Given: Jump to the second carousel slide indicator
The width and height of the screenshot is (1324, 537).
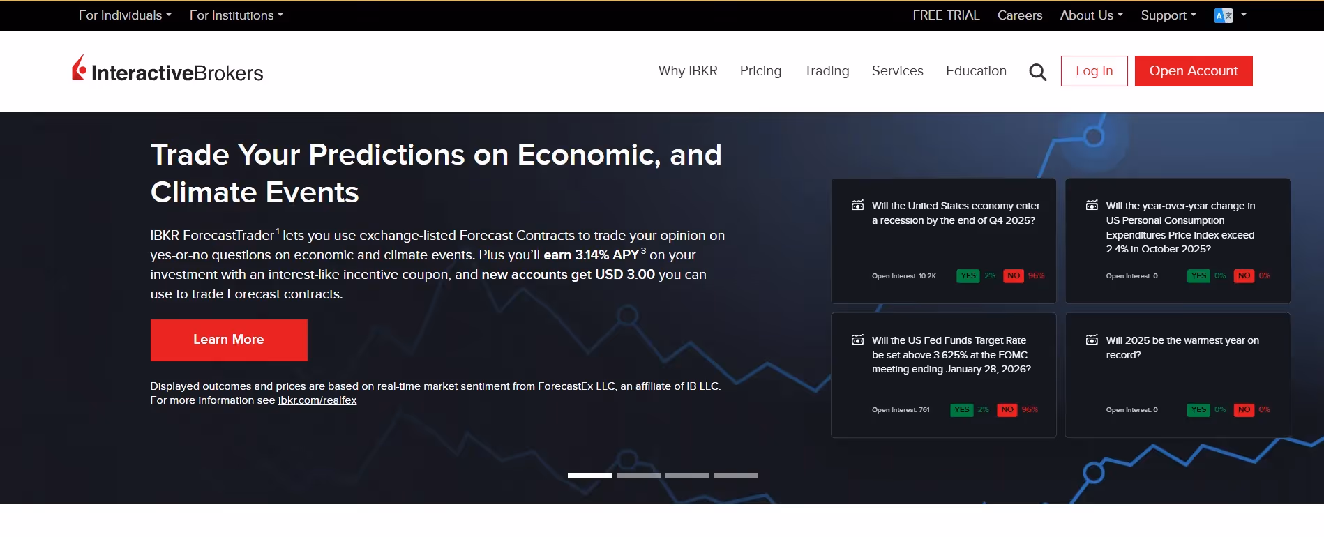Looking at the screenshot, I should 638,476.
